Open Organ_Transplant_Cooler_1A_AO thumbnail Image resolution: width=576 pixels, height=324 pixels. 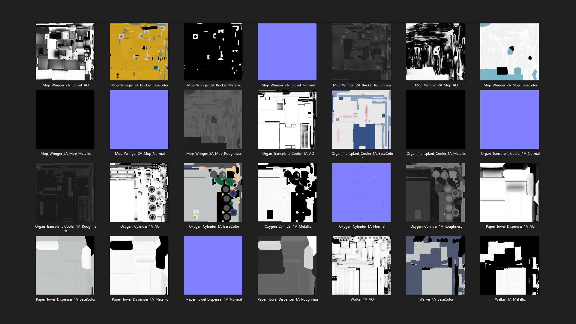[287, 119]
